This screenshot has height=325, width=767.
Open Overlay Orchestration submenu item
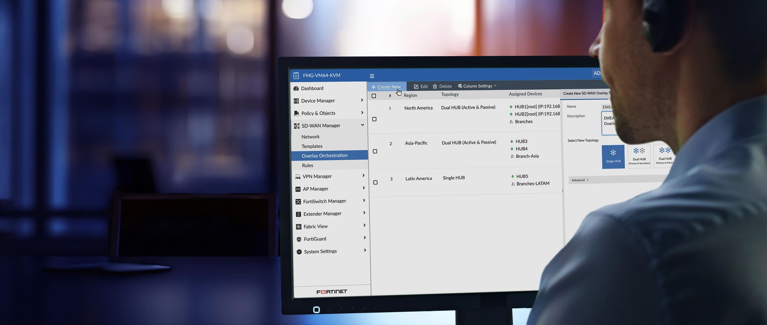tap(324, 156)
